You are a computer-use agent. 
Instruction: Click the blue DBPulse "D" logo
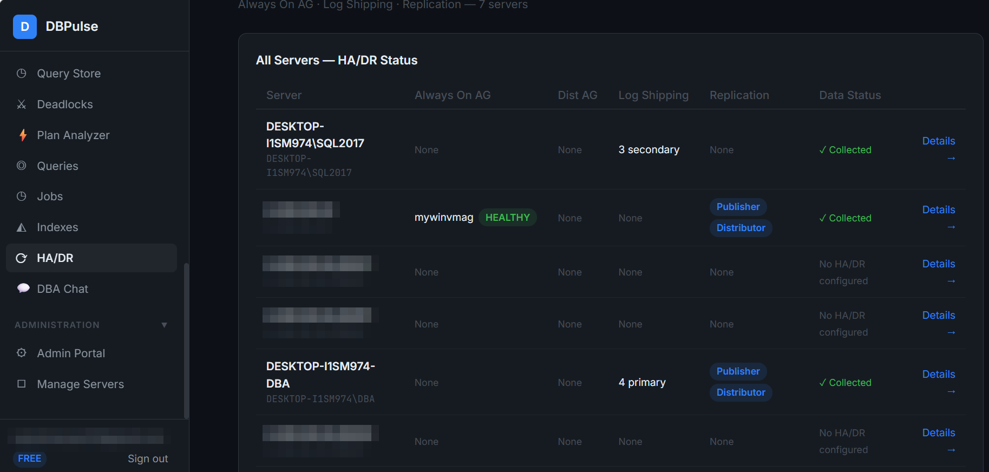(x=25, y=27)
